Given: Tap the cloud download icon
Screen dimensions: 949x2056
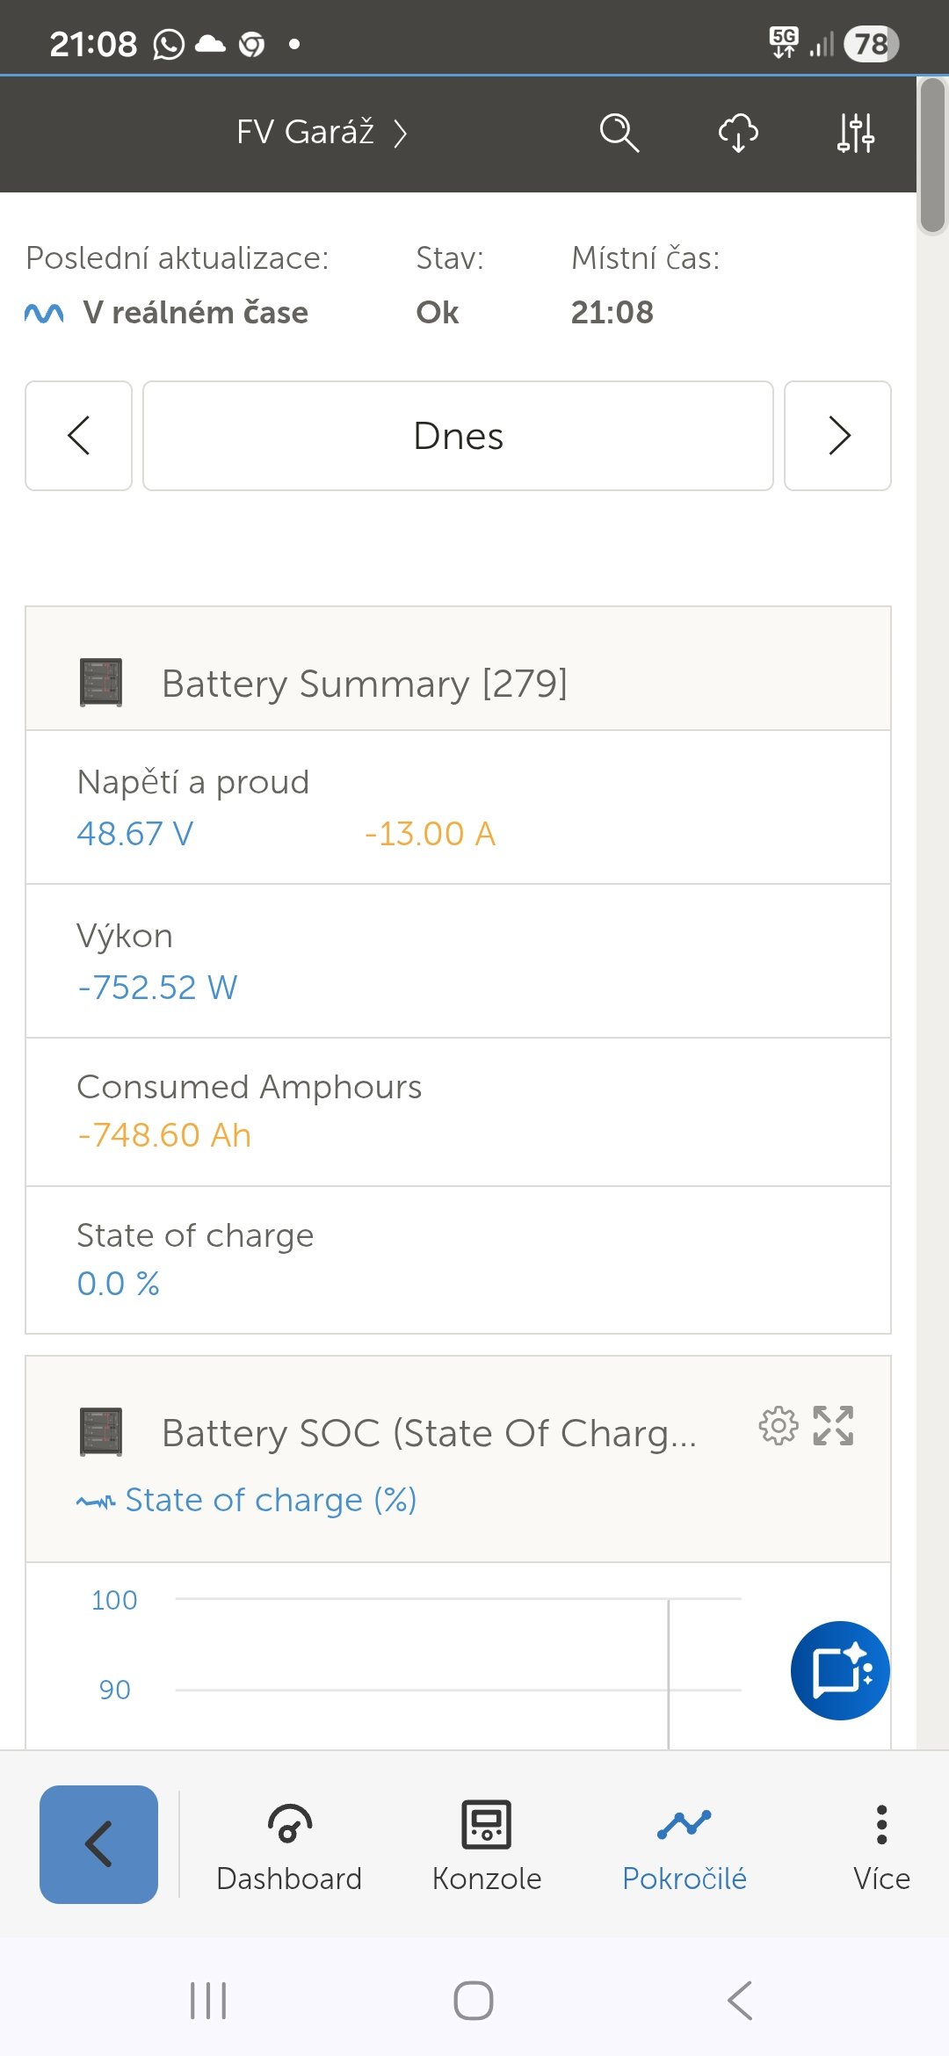Looking at the screenshot, I should point(738,133).
